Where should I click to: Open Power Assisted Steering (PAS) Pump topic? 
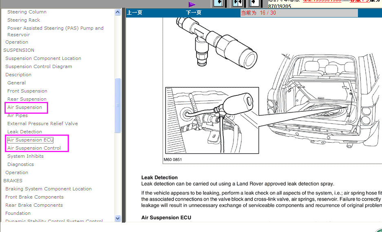point(55,31)
